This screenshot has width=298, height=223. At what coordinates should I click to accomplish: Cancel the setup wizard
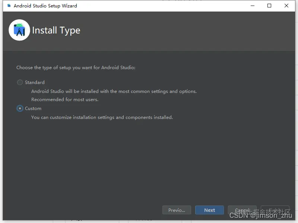click(x=242, y=210)
